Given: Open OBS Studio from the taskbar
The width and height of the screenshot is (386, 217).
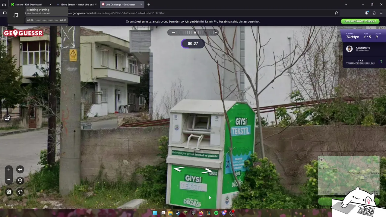Looking at the screenshot, I should (232, 213).
